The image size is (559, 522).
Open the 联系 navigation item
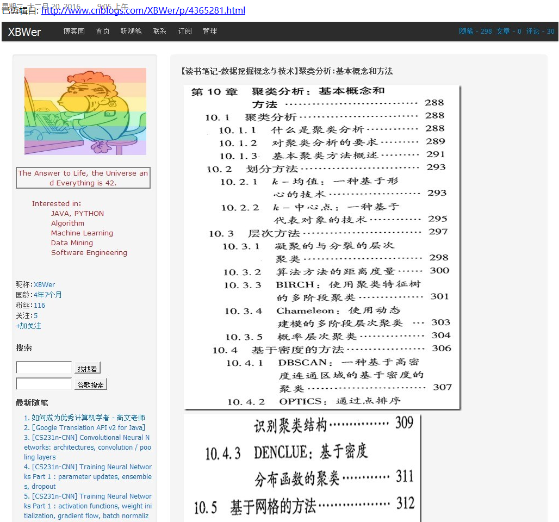tap(159, 31)
